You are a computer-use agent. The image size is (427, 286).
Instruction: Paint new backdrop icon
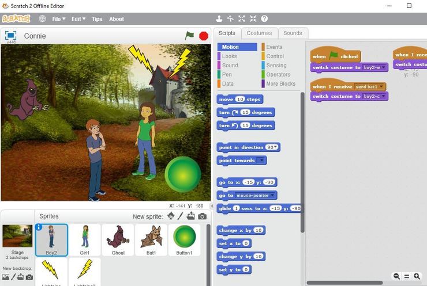tap(13, 277)
